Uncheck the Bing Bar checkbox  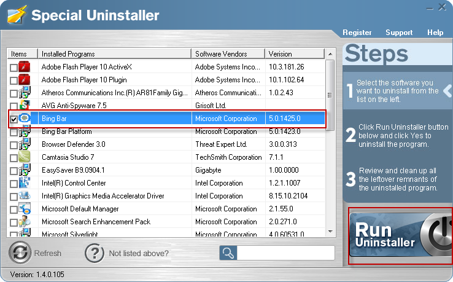coord(14,119)
